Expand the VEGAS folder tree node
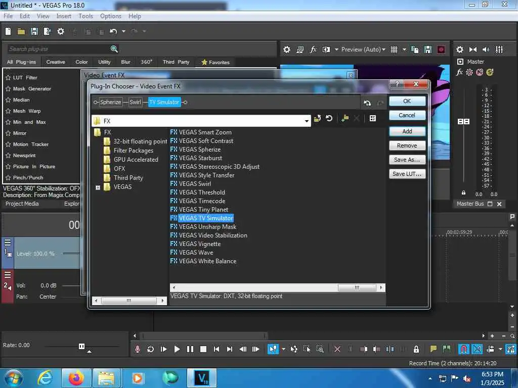Image resolution: width=518 pixels, height=388 pixels. pos(98,187)
